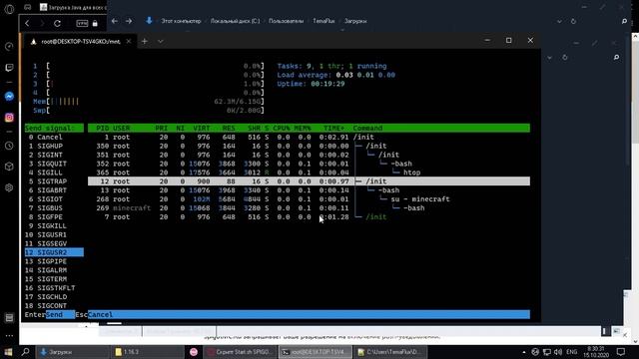Open Extensions cube icon in sidebar

[9, 167]
